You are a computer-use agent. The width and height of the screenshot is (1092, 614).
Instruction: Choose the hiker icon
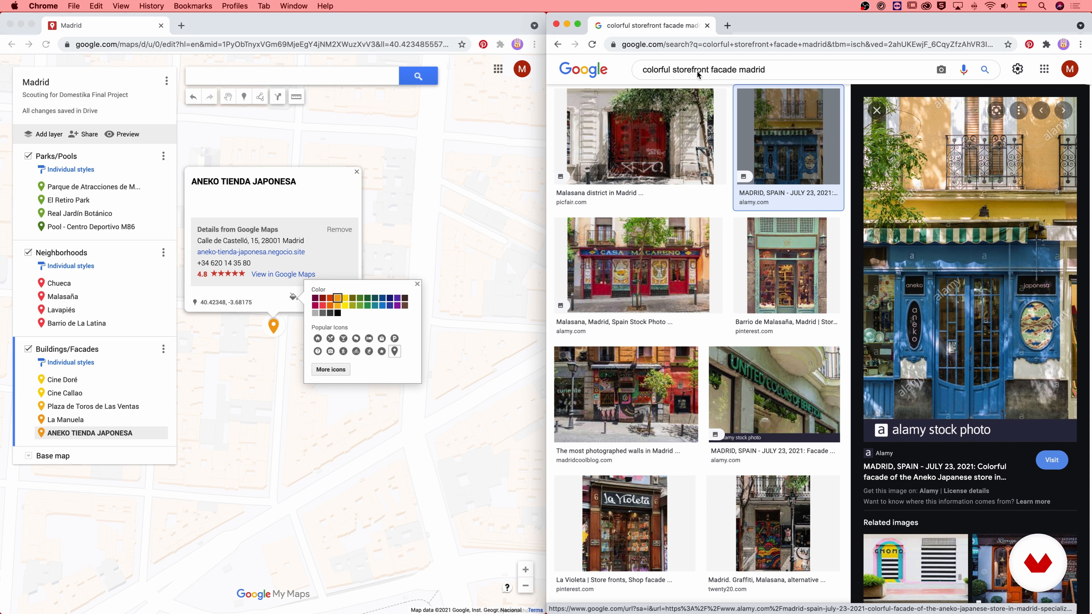343,351
